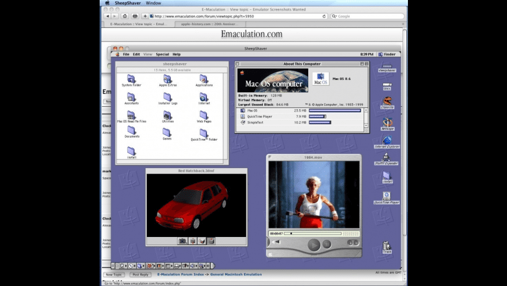Open the Google search options magnifier dropdown

(x=335, y=16)
